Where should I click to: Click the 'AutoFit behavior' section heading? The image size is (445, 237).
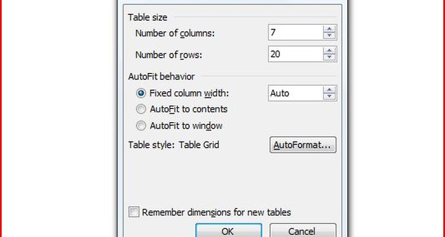tap(161, 76)
